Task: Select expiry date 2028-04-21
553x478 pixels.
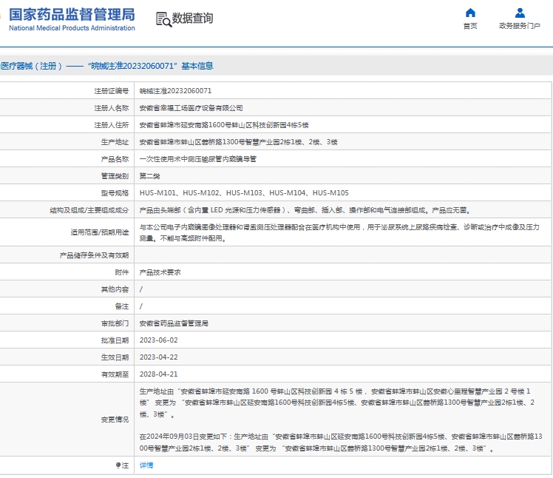Action: pos(158,374)
